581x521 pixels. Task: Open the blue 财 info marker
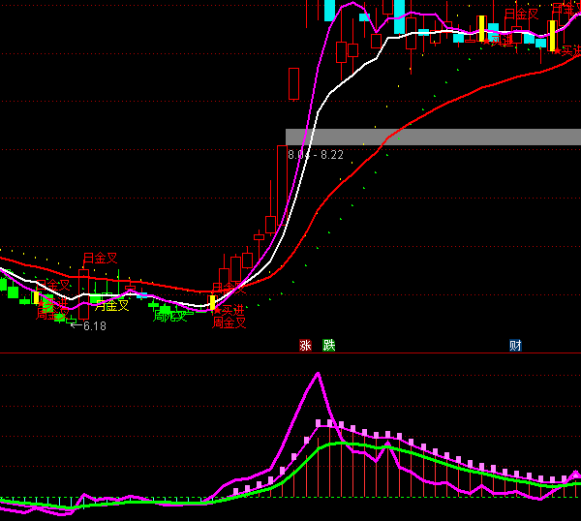515,345
